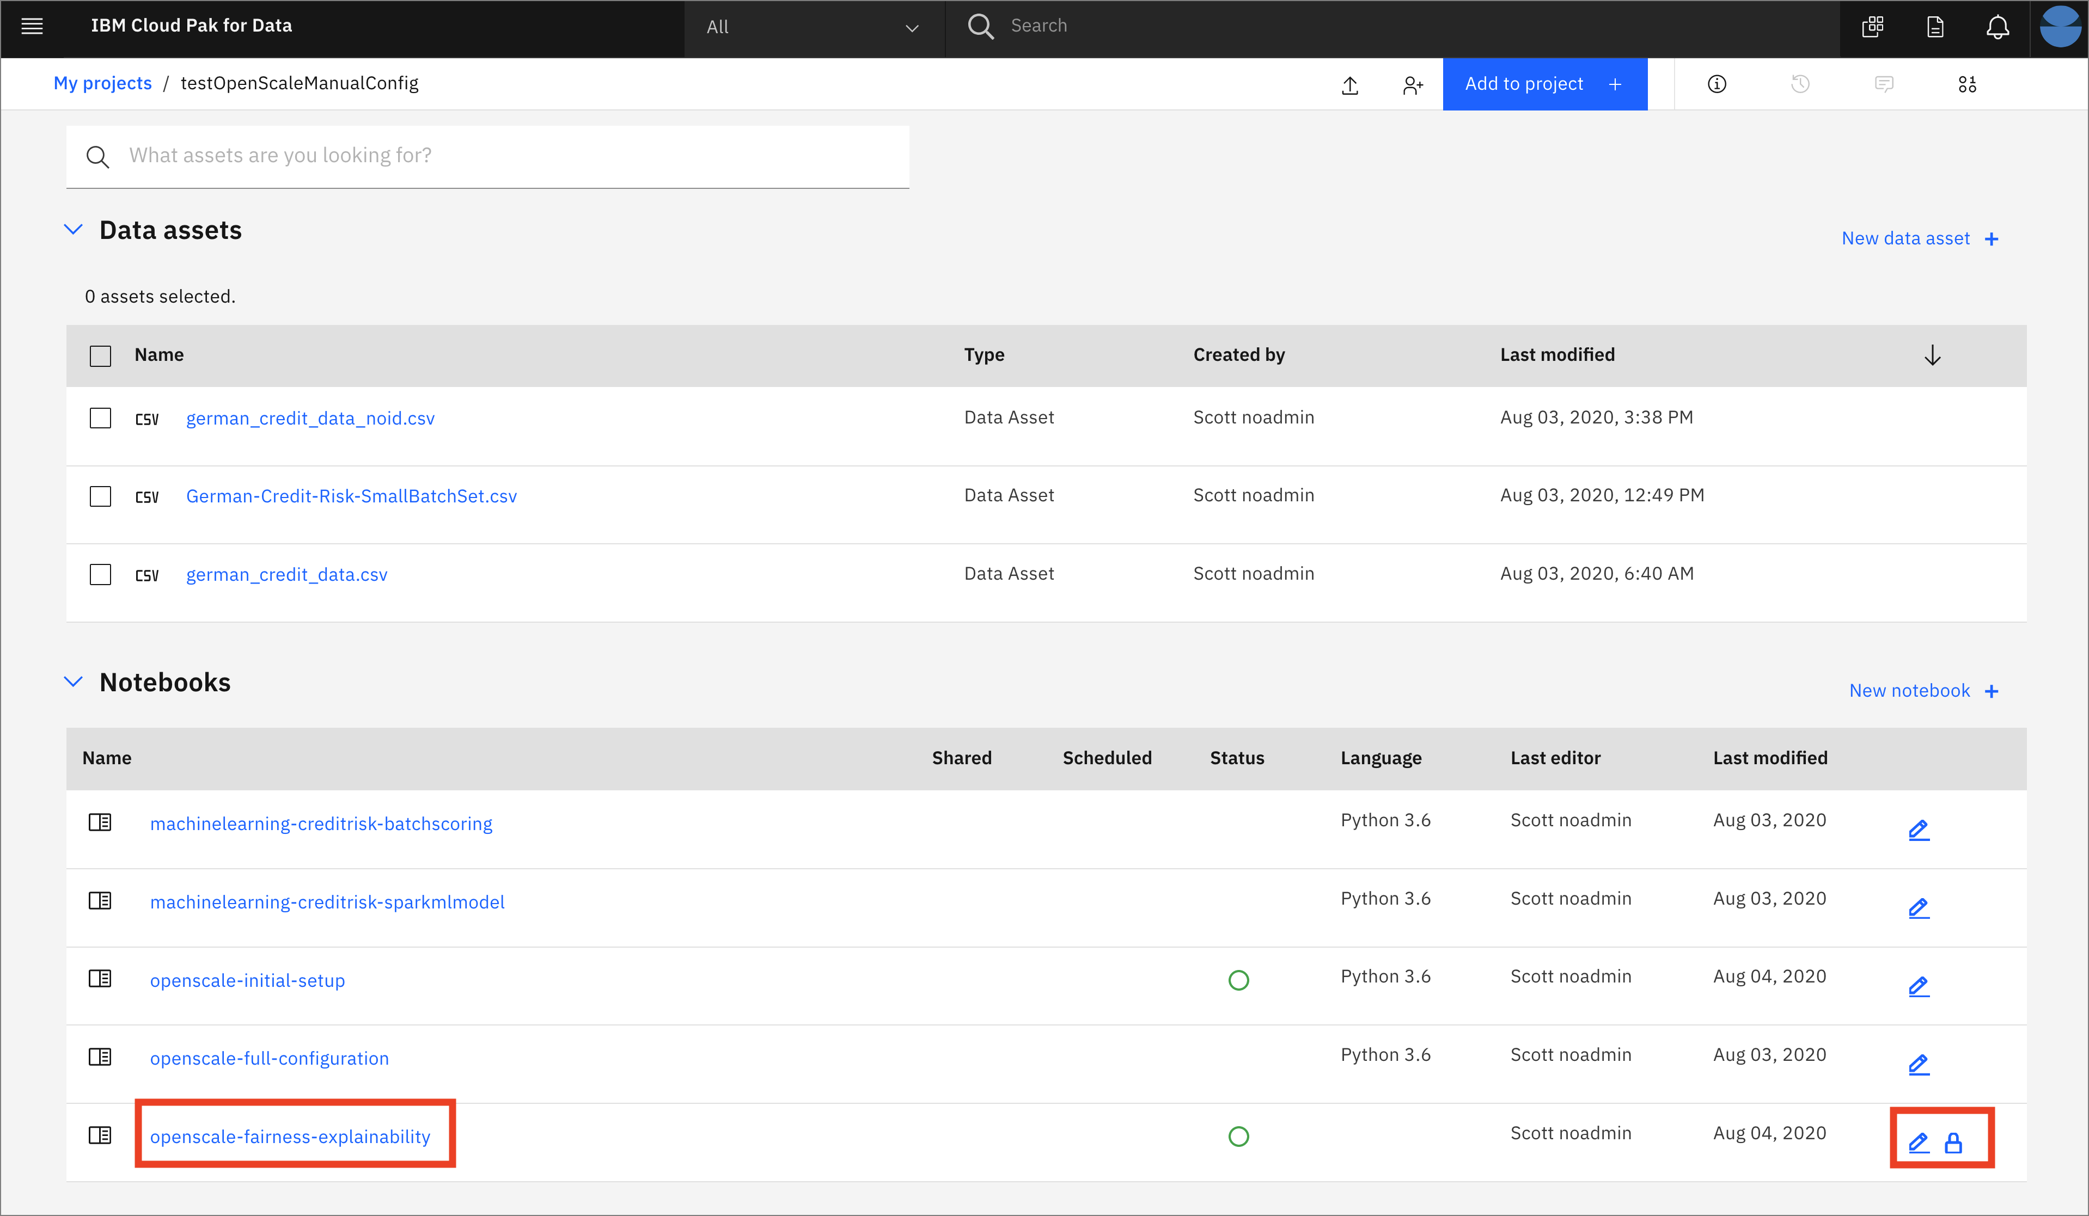Click the Add to project button
This screenshot has height=1216, width=2089.
tap(1543, 84)
